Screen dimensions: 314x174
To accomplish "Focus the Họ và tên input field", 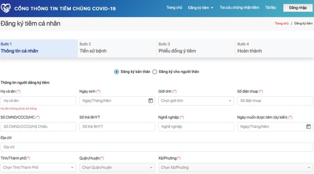I will click(38, 101).
